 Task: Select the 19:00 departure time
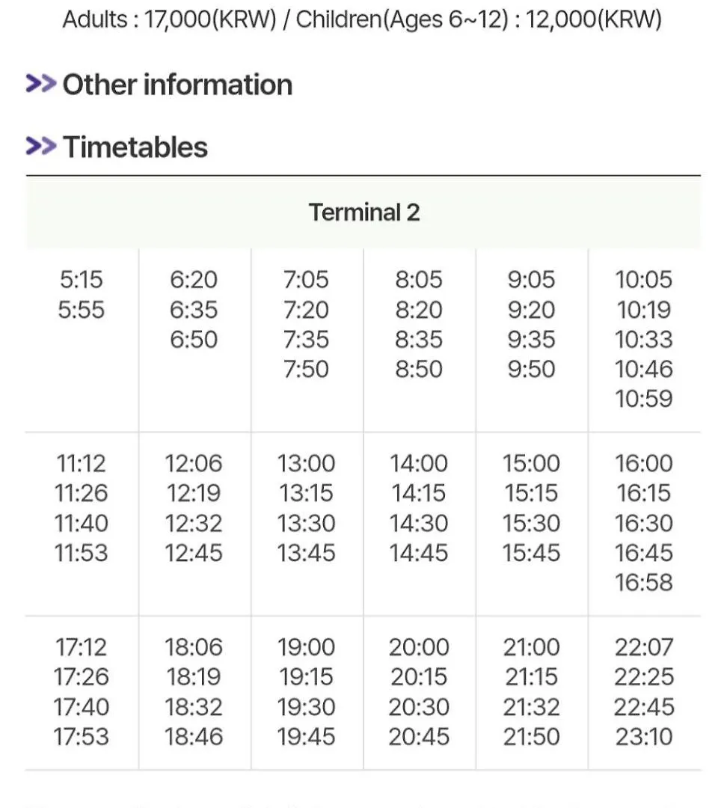[306, 646]
